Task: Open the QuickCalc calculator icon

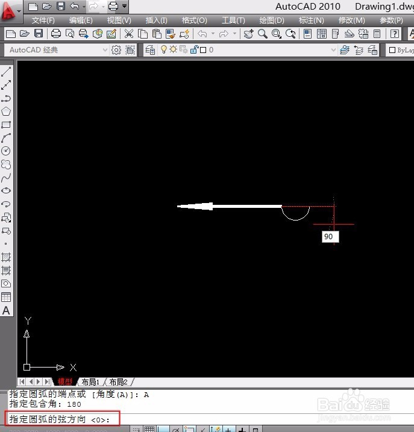Action: click(x=377, y=34)
